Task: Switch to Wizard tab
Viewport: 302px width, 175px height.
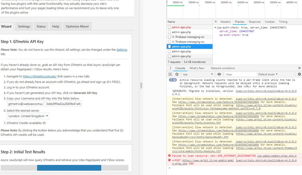Action: 6,26
